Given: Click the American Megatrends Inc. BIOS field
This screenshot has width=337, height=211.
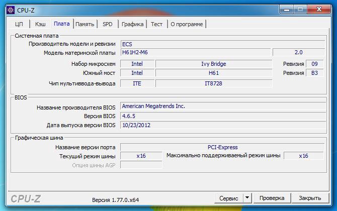Looking at the screenshot, I should [x=222, y=107].
